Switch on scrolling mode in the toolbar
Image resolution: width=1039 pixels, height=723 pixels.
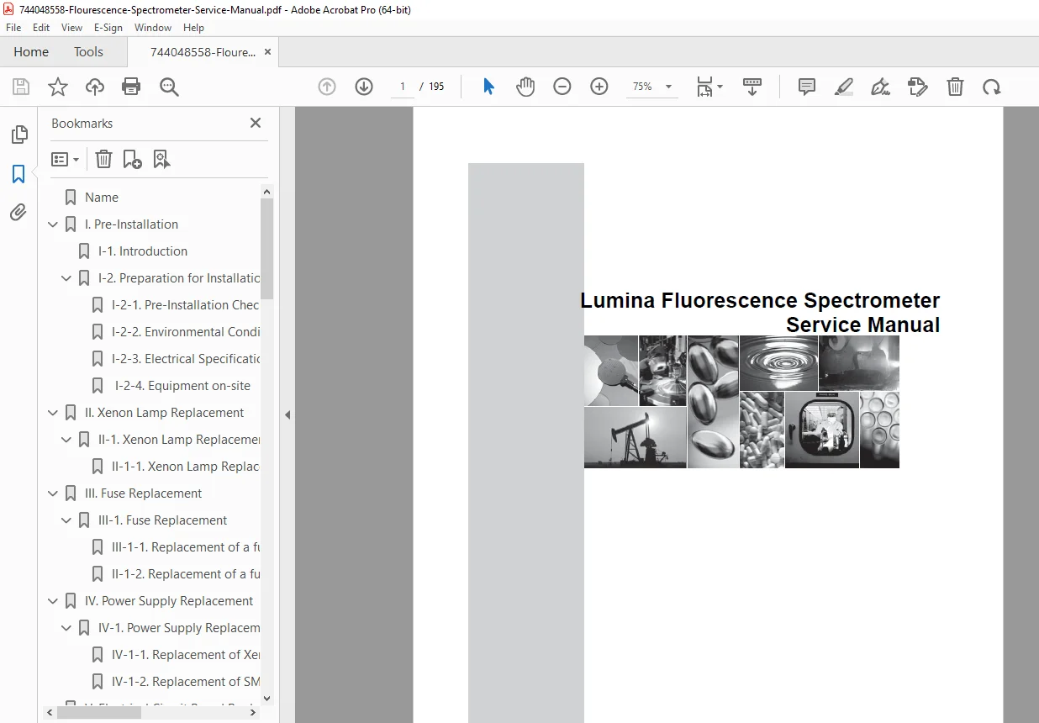752,87
